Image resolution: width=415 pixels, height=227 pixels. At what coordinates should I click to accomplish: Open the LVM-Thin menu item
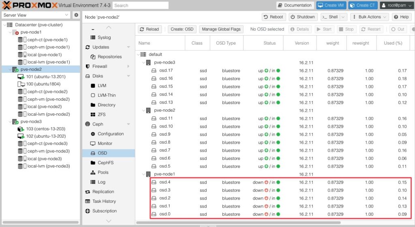click(x=109, y=95)
